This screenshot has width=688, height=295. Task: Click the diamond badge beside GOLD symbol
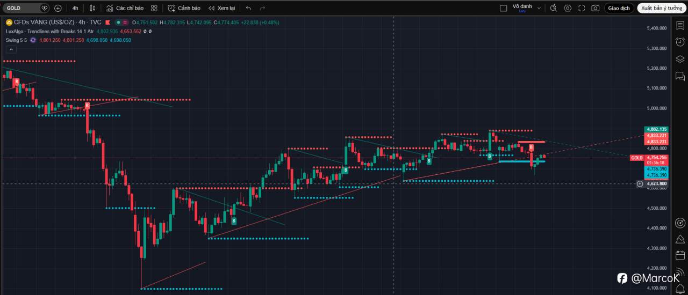(45, 8)
